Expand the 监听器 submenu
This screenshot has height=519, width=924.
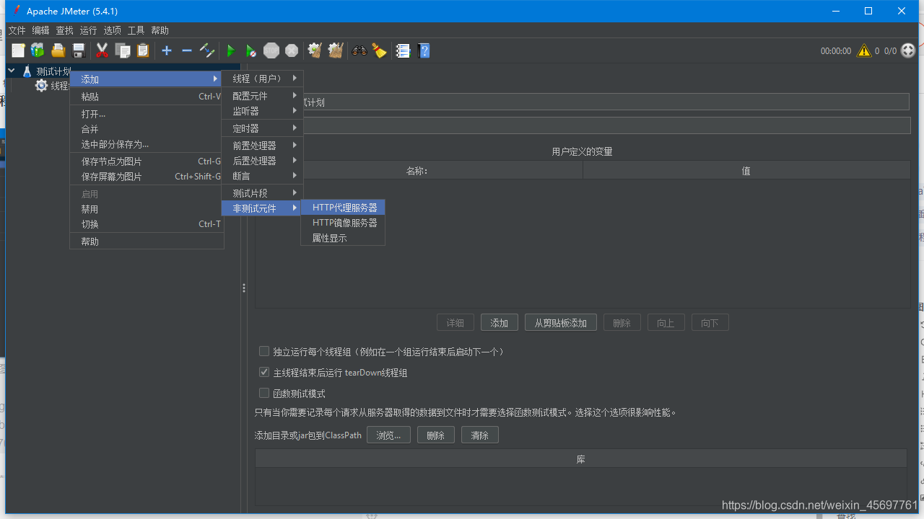263,111
